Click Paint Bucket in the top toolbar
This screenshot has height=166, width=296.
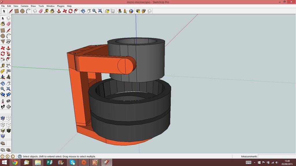point(52,11)
